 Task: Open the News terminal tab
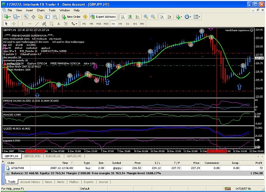pos(49,182)
